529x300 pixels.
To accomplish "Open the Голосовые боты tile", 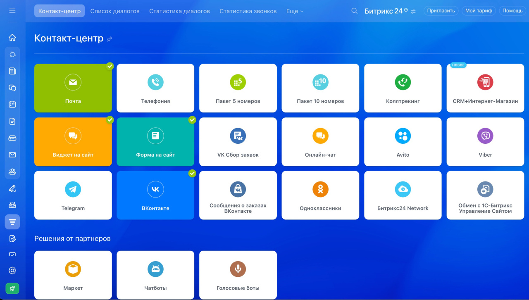I will click(x=238, y=275).
